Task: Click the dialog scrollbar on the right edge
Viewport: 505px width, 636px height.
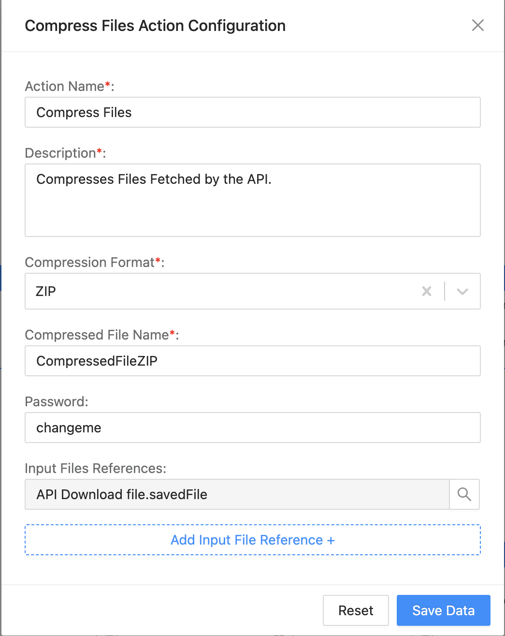Action: 503,290
